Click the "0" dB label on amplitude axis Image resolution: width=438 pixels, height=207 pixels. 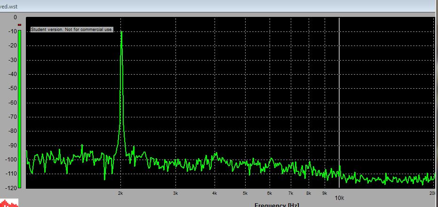pyautogui.click(x=16, y=17)
